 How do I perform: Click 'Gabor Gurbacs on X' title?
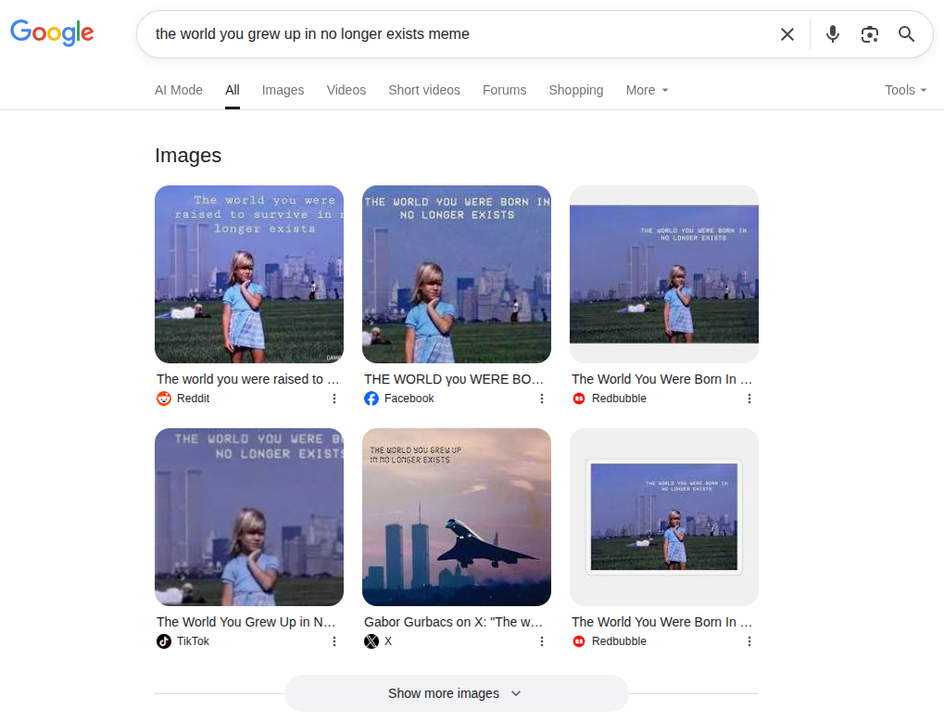[453, 621]
